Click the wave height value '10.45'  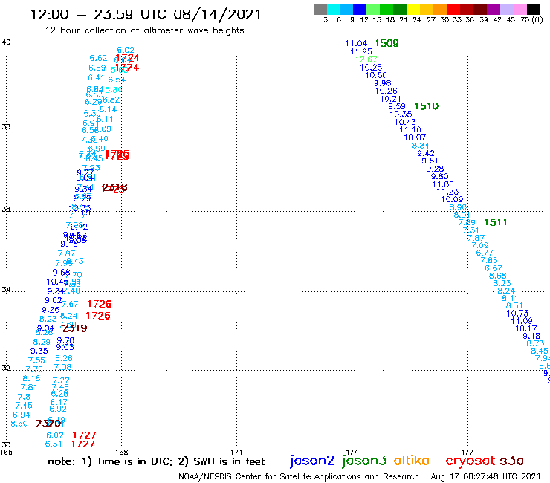click(57, 282)
